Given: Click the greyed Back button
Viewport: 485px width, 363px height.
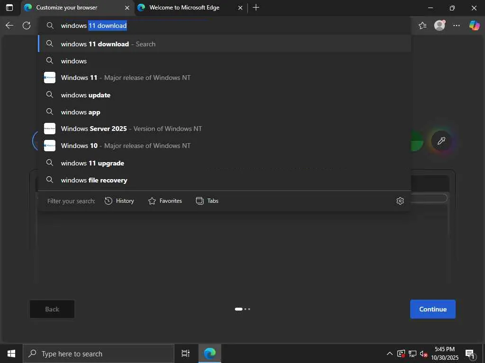Looking at the screenshot, I should tap(52, 309).
